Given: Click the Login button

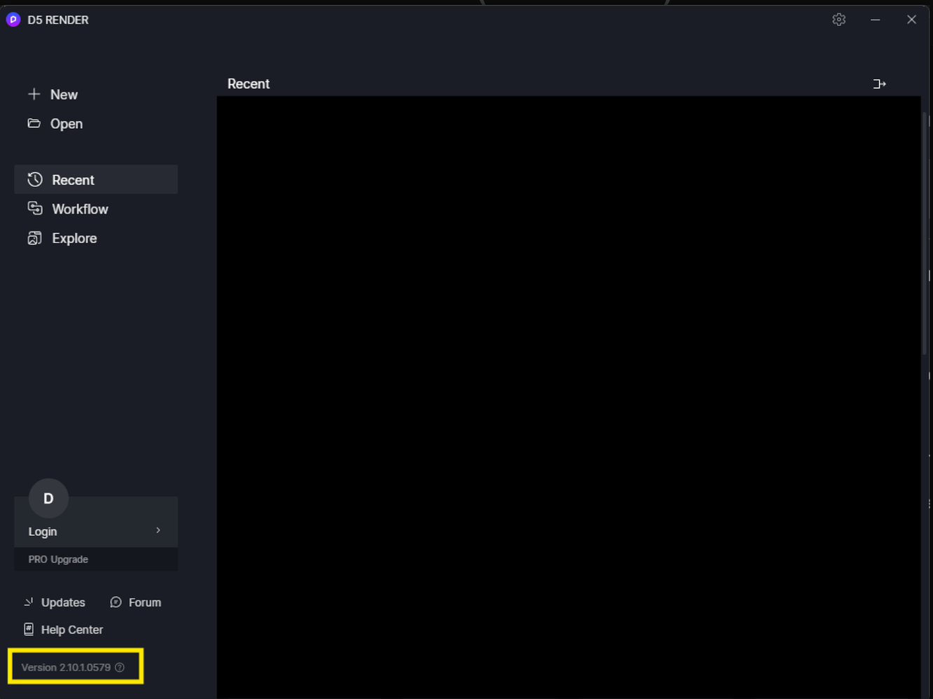Looking at the screenshot, I should coord(43,531).
